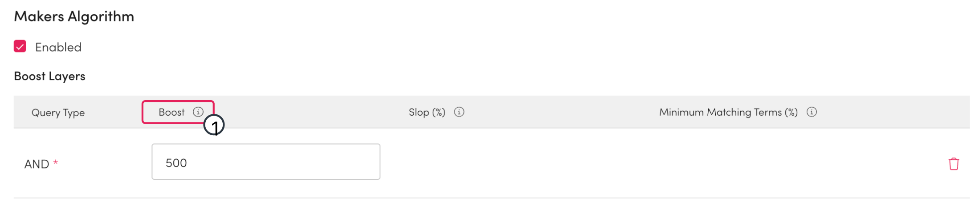This screenshot has width=979, height=202.
Task: Click the Boost Layers section title
Action: point(49,76)
